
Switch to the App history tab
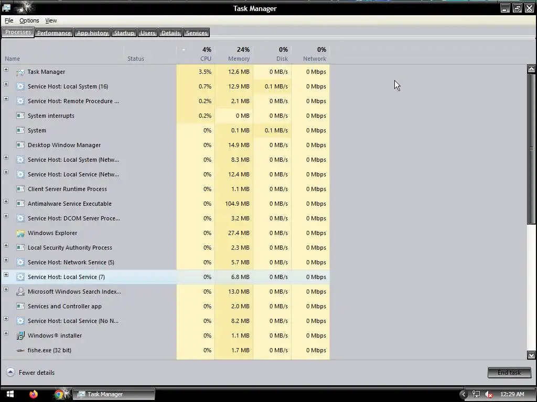pos(92,33)
